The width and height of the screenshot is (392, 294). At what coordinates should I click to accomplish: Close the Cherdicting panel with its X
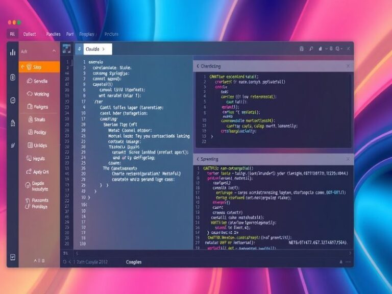[x=348, y=66]
